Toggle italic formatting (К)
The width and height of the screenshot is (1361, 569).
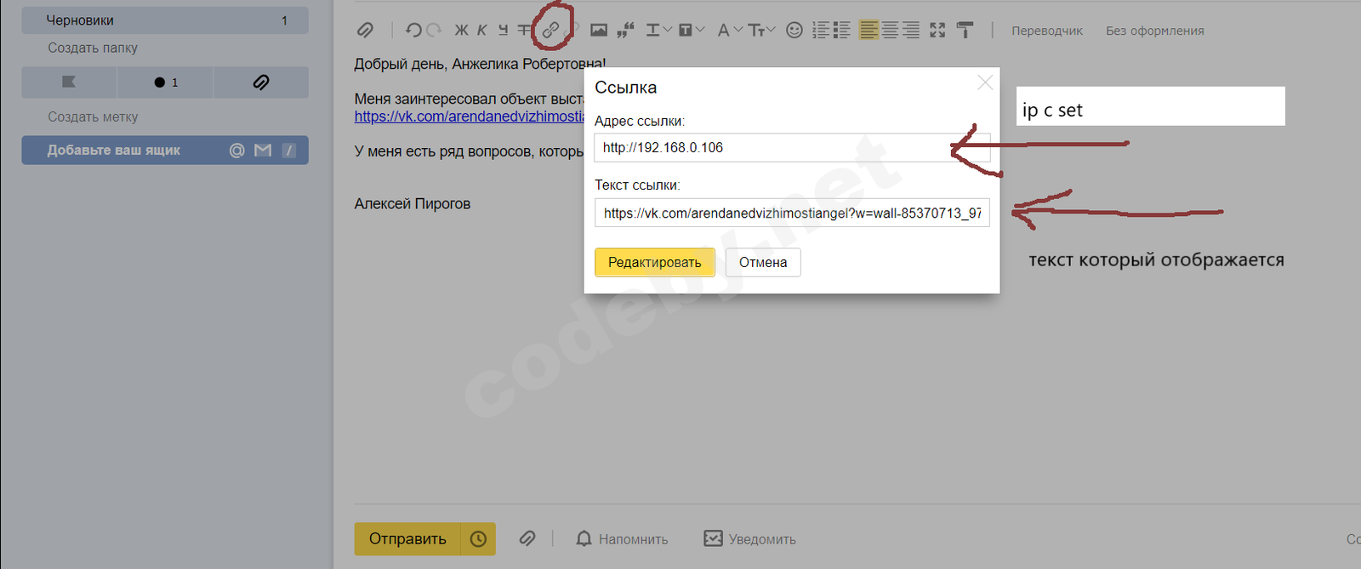[x=481, y=31]
